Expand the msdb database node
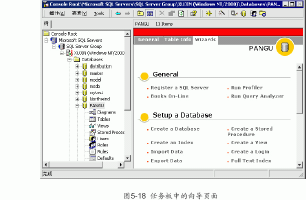Screen dimensions: 306x200 tap(77, 86)
